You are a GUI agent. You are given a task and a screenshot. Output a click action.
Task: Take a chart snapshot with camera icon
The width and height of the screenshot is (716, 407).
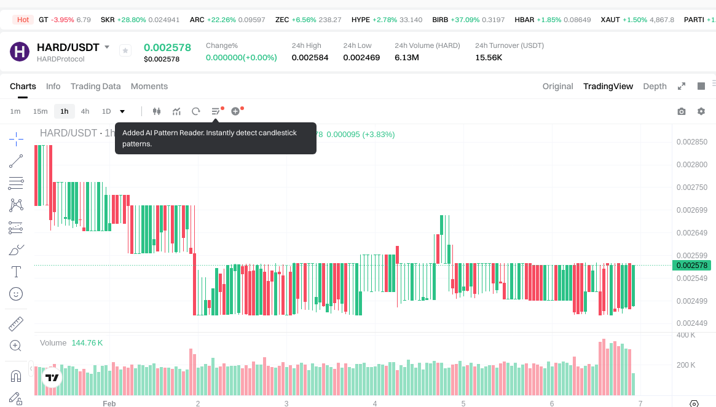pyautogui.click(x=681, y=111)
